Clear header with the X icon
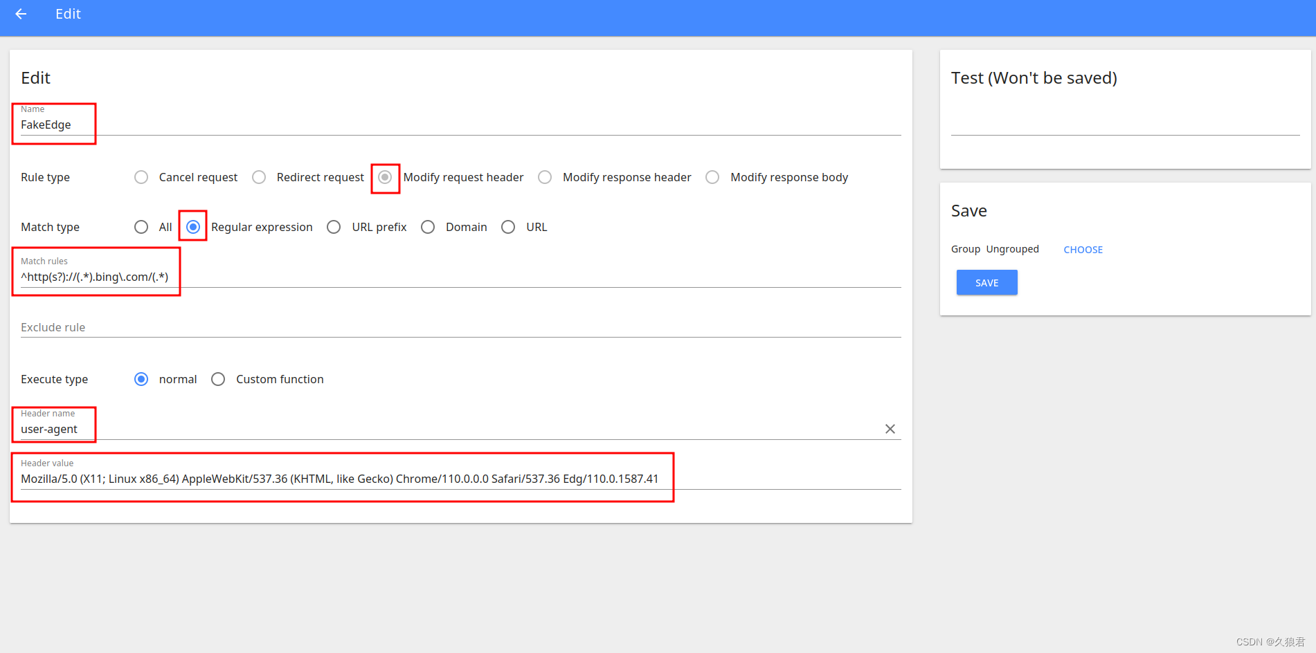This screenshot has height=653, width=1316. pos(890,429)
